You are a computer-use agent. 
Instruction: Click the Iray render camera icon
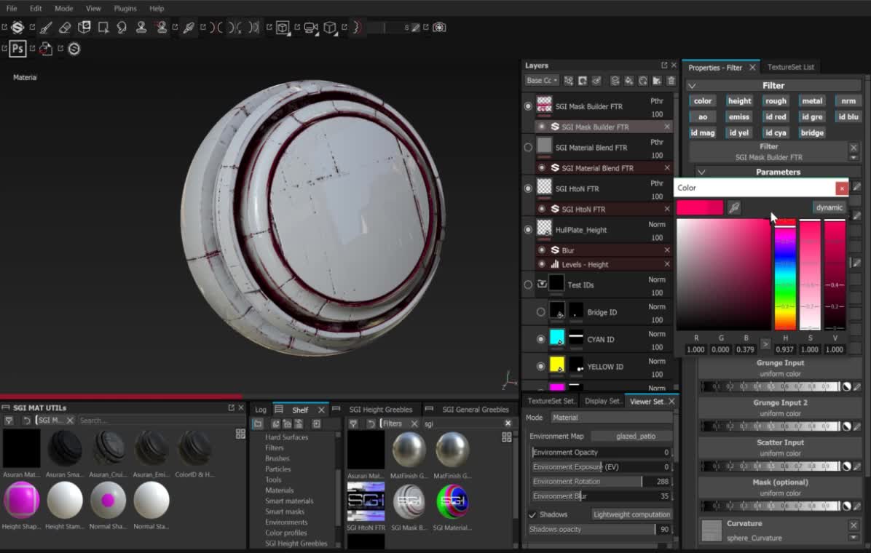pyautogui.click(x=439, y=27)
